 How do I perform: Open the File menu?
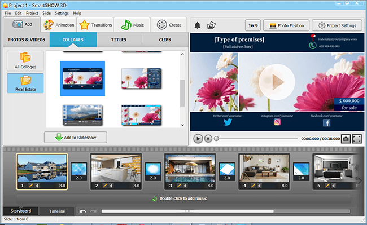click(x=7, y=13)
